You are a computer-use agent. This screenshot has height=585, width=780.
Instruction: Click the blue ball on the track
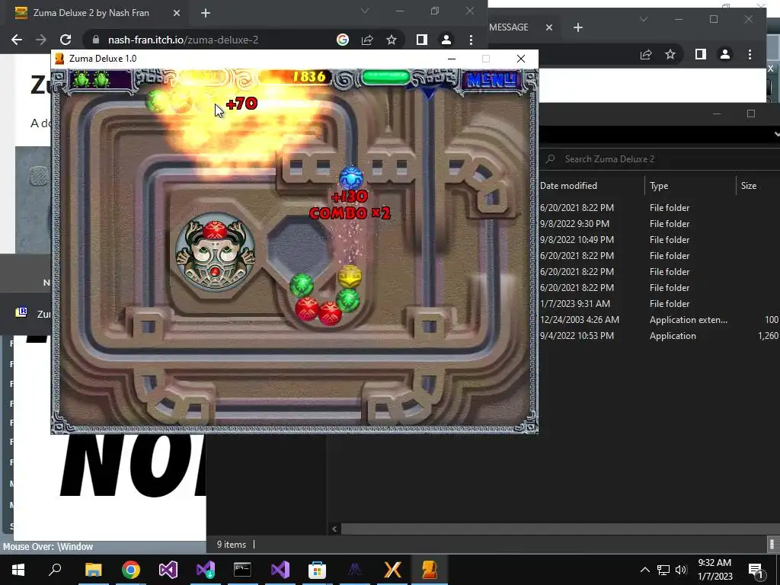351,178
